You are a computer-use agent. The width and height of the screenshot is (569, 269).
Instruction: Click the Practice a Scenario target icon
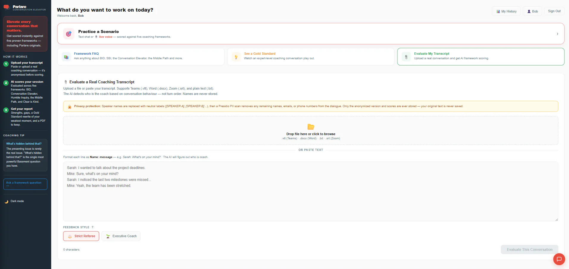69,34
